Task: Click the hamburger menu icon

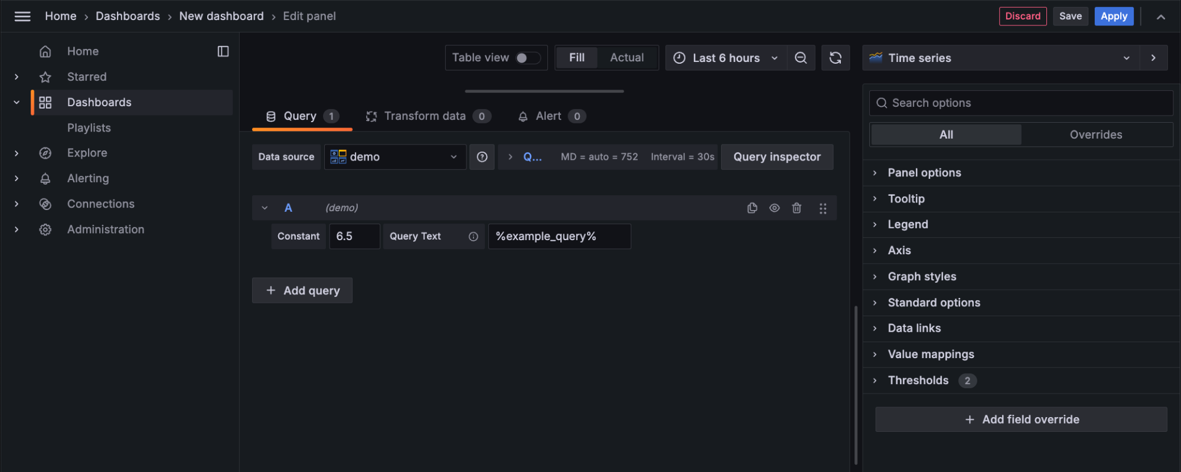Action: point(22,17)
